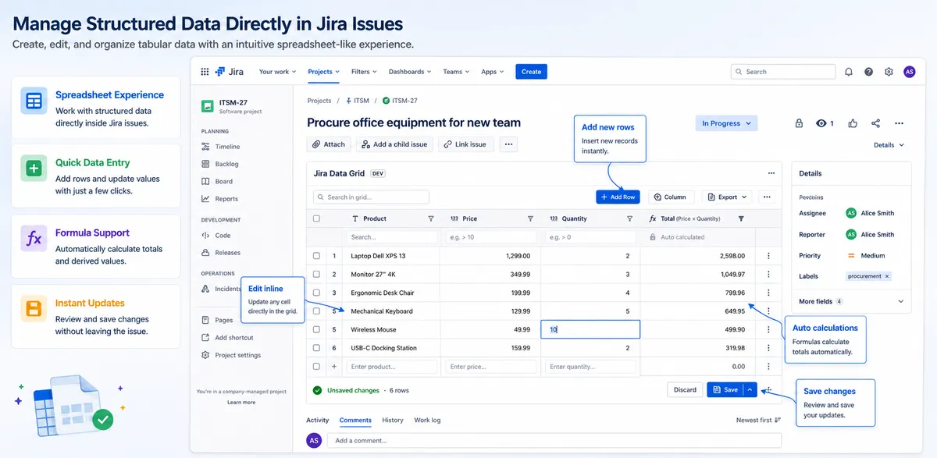
Task: Open Jira Data Grid panel more menu
Action: (x=771, y=173)
